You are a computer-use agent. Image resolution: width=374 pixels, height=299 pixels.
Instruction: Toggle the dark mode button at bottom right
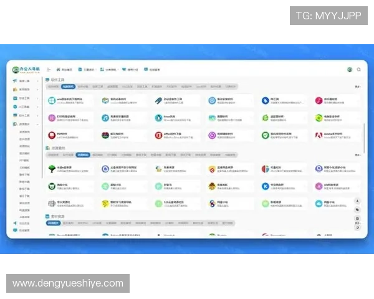coord(357,227)
